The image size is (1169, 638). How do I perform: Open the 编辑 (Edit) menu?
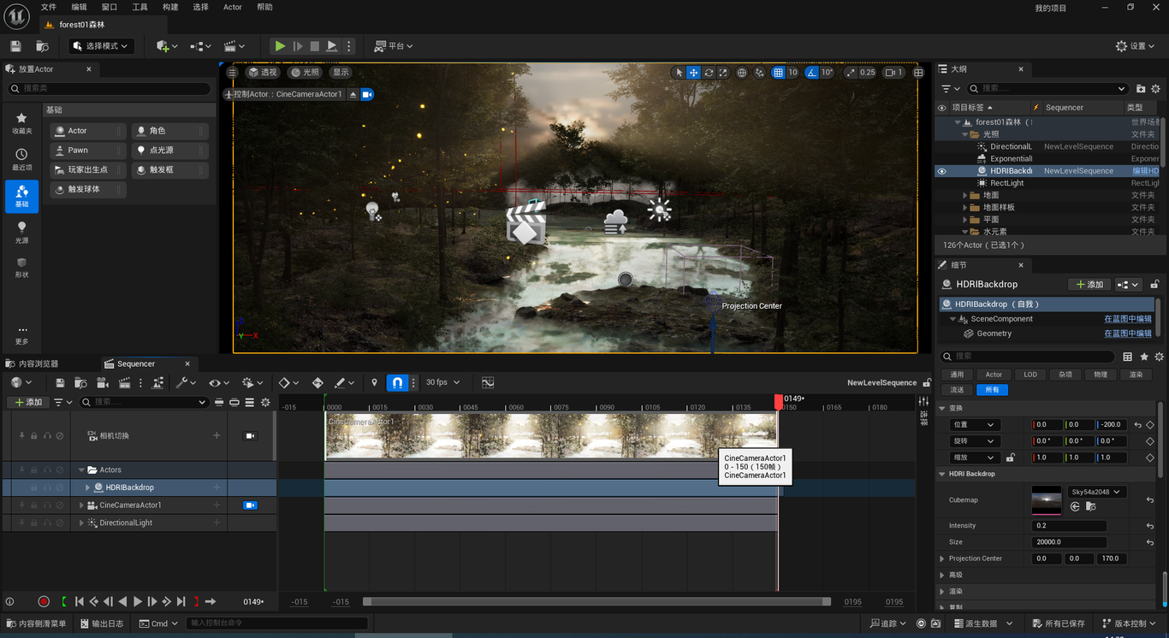click(x=79, y=7)
